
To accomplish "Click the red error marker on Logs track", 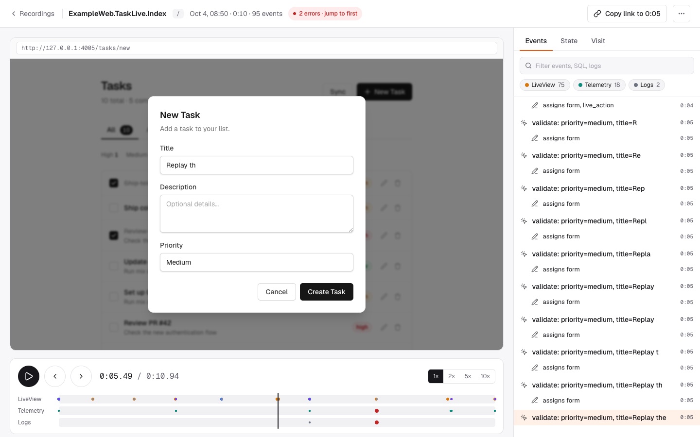I will (377, 422).
